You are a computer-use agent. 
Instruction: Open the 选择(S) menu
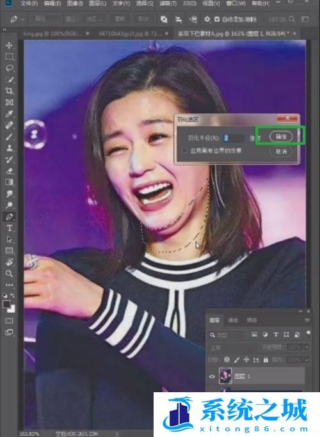pos(145,4)
